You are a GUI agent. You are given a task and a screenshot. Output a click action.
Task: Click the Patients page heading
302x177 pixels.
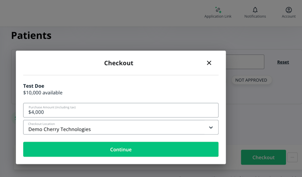pos(31,36)
